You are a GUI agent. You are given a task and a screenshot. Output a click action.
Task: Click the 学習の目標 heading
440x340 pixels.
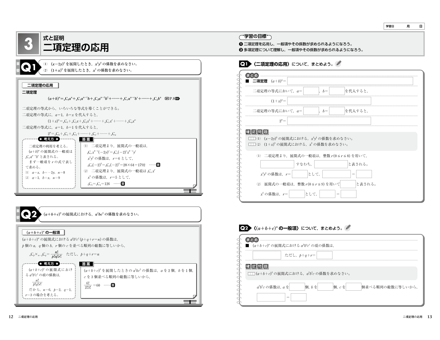[x=255, y=37]
